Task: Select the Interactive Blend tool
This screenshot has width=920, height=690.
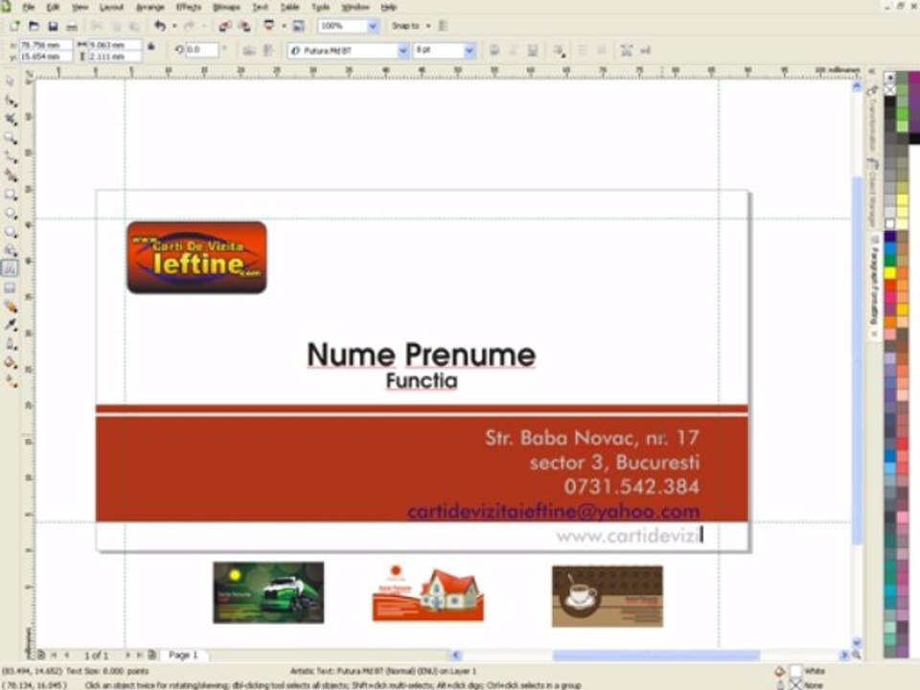Action: (x=10, y=307)
